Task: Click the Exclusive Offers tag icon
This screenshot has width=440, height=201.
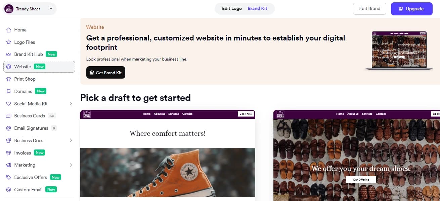Action: coord(9,178)
